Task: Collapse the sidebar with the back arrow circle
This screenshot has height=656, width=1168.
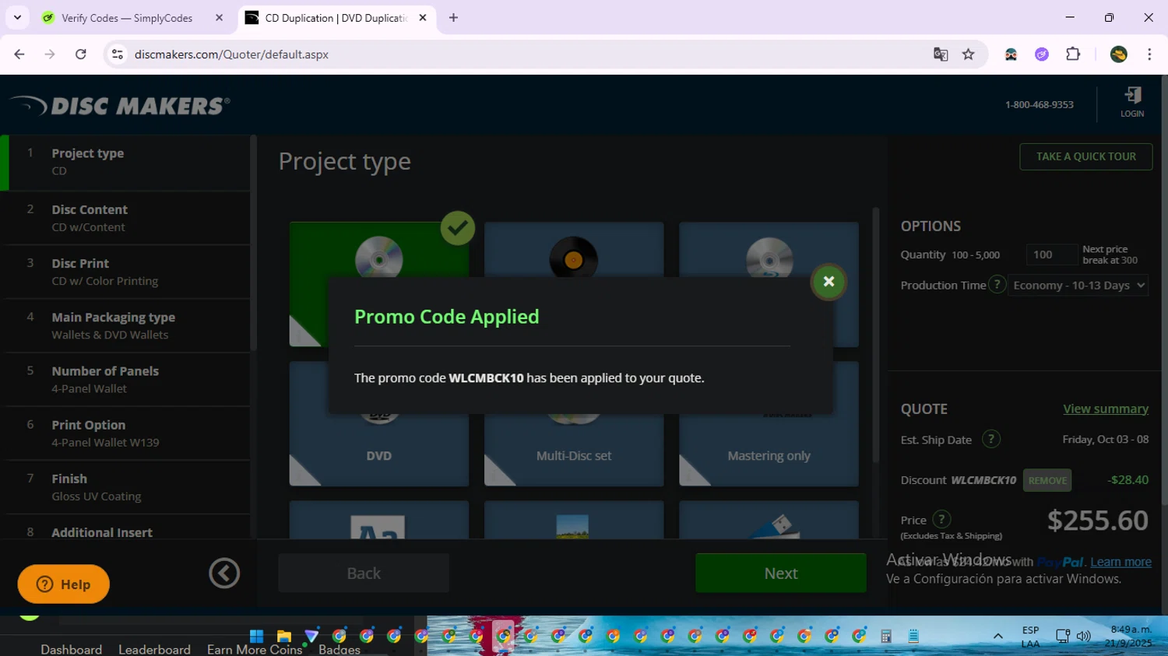Action: pos(224,574)
